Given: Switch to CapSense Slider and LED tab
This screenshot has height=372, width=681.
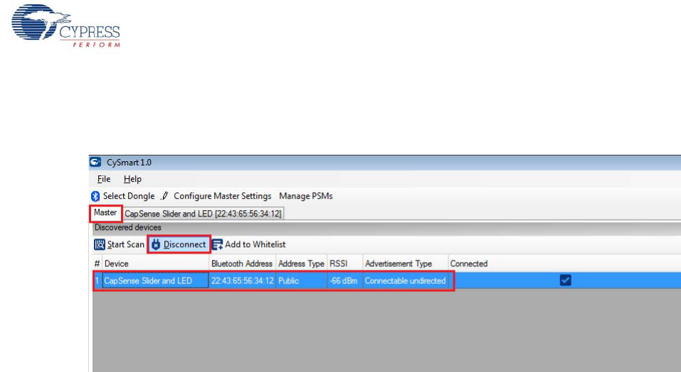Looking at the screenshot, I should click(203, 214).
